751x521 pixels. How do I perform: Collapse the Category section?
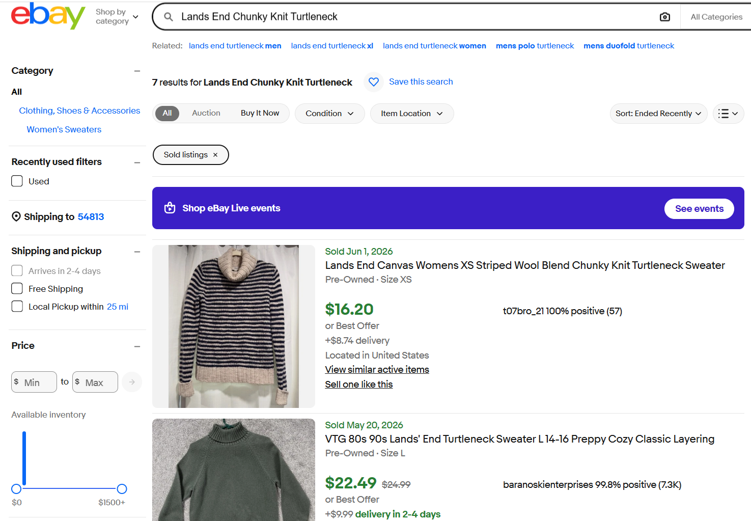pos(137,71)
